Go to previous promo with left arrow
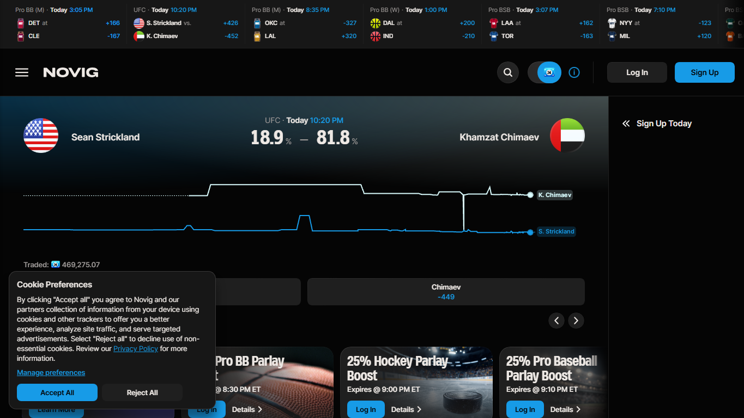This screenshot has height=418, width=744. 557,321
